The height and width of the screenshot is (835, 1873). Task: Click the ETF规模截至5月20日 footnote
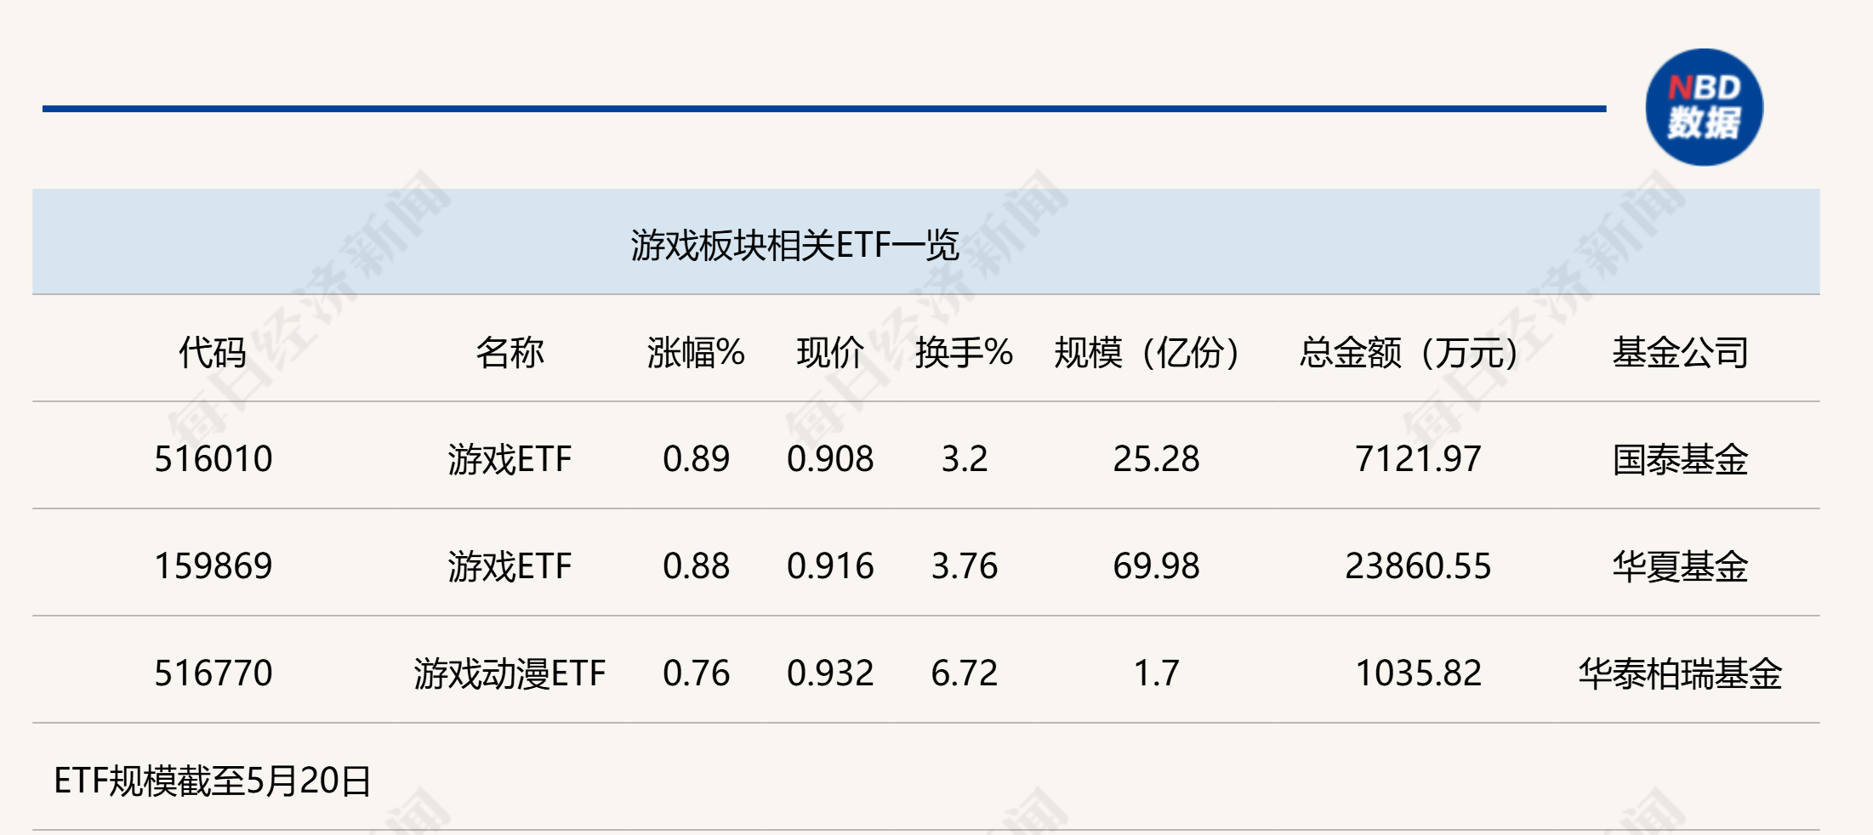(213, 781)
